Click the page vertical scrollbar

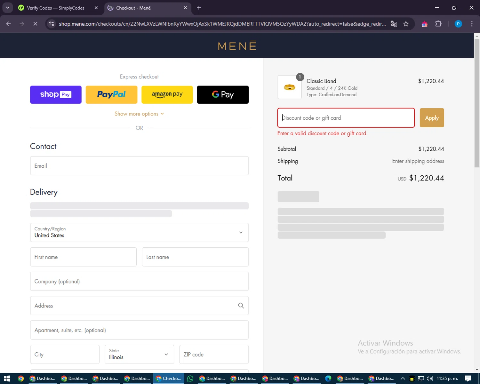(477, 103)
